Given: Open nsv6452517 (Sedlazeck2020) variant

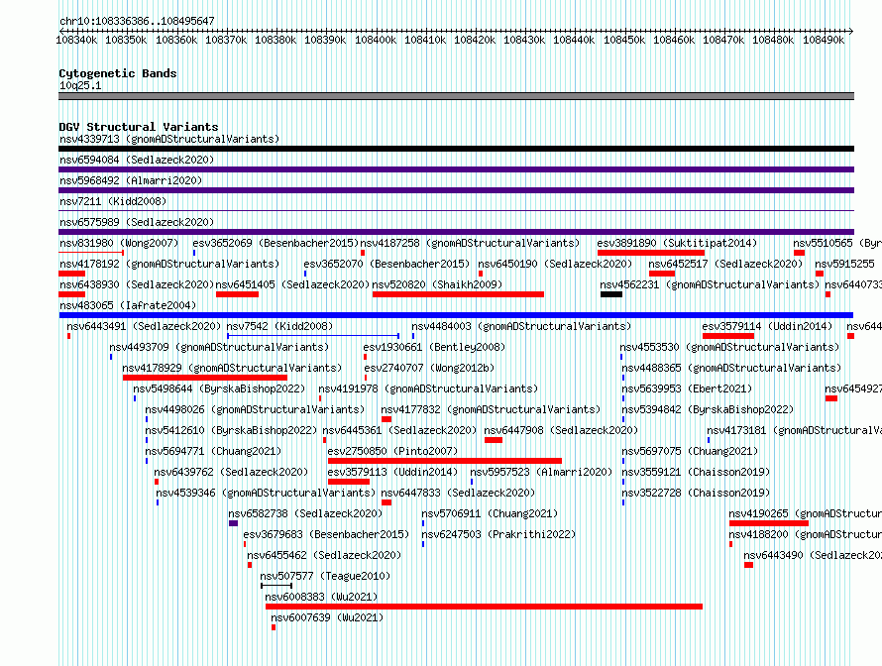Looking at the screenshot, I should tap(725, 264).
